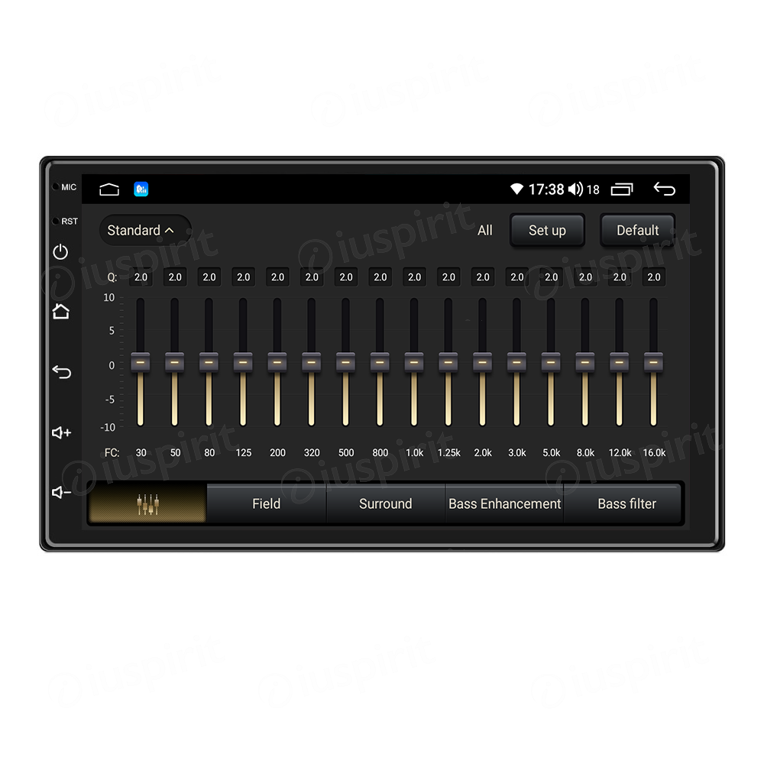
Task: Open the status bar home outline icon
Action: click(109, 189)
